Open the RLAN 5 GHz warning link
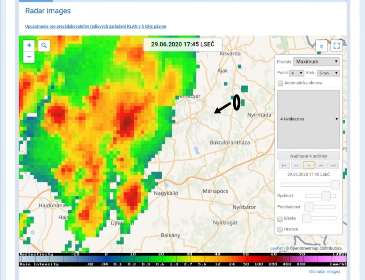The image size is (365, 280). [96, 27]
